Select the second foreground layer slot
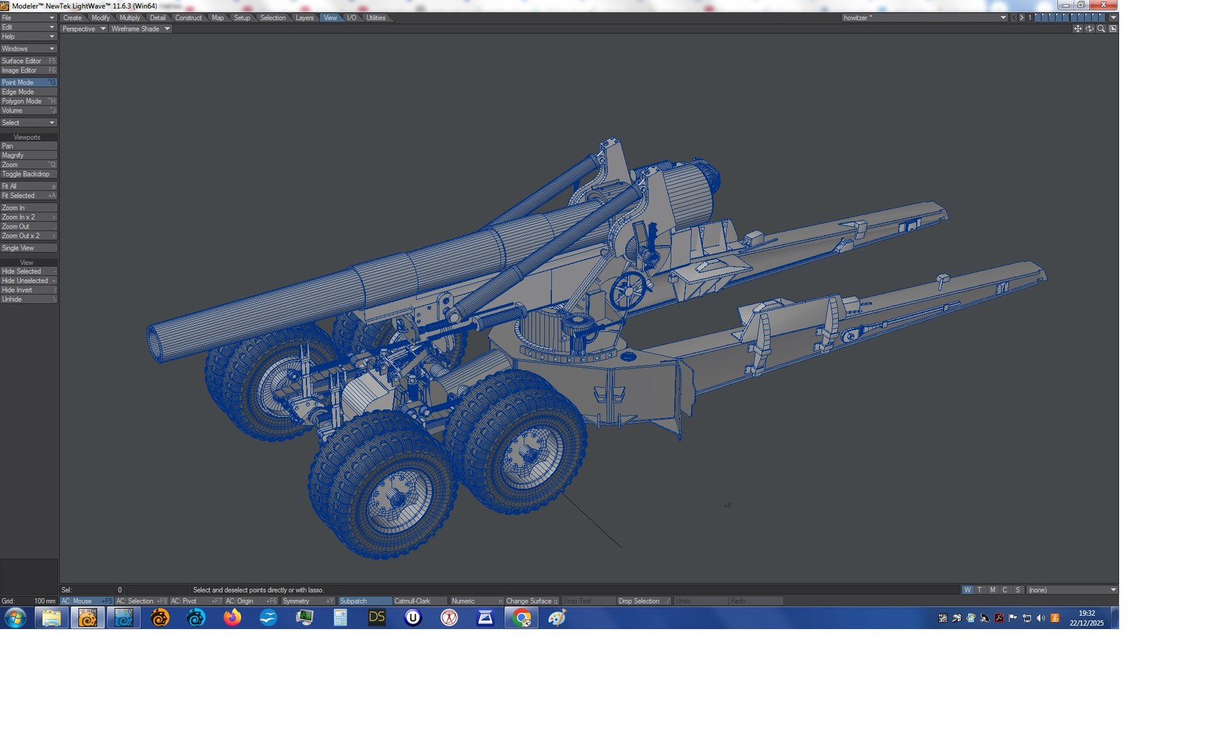 1046,16
